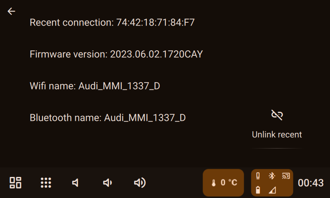Click the 00:43 clock display

point(311,183)
